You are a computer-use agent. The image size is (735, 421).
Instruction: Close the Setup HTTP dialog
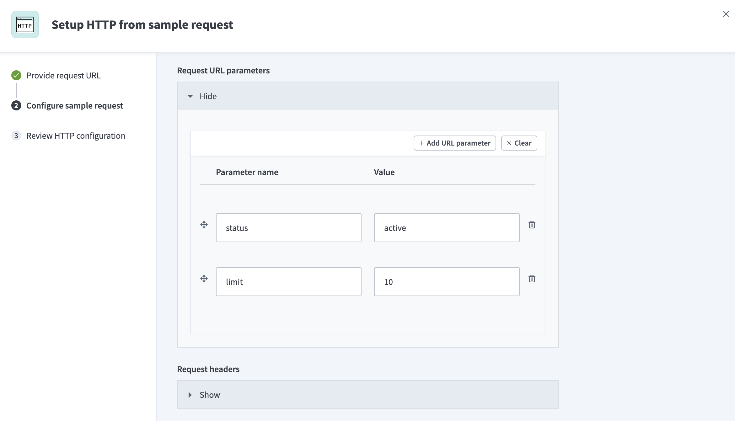pyautogui.click(x=726, y=14)
